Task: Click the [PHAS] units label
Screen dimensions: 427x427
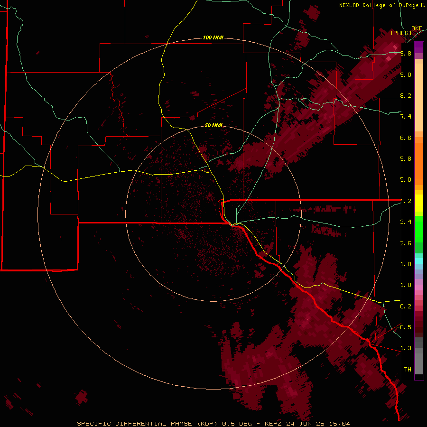Action: pos(401,33)
